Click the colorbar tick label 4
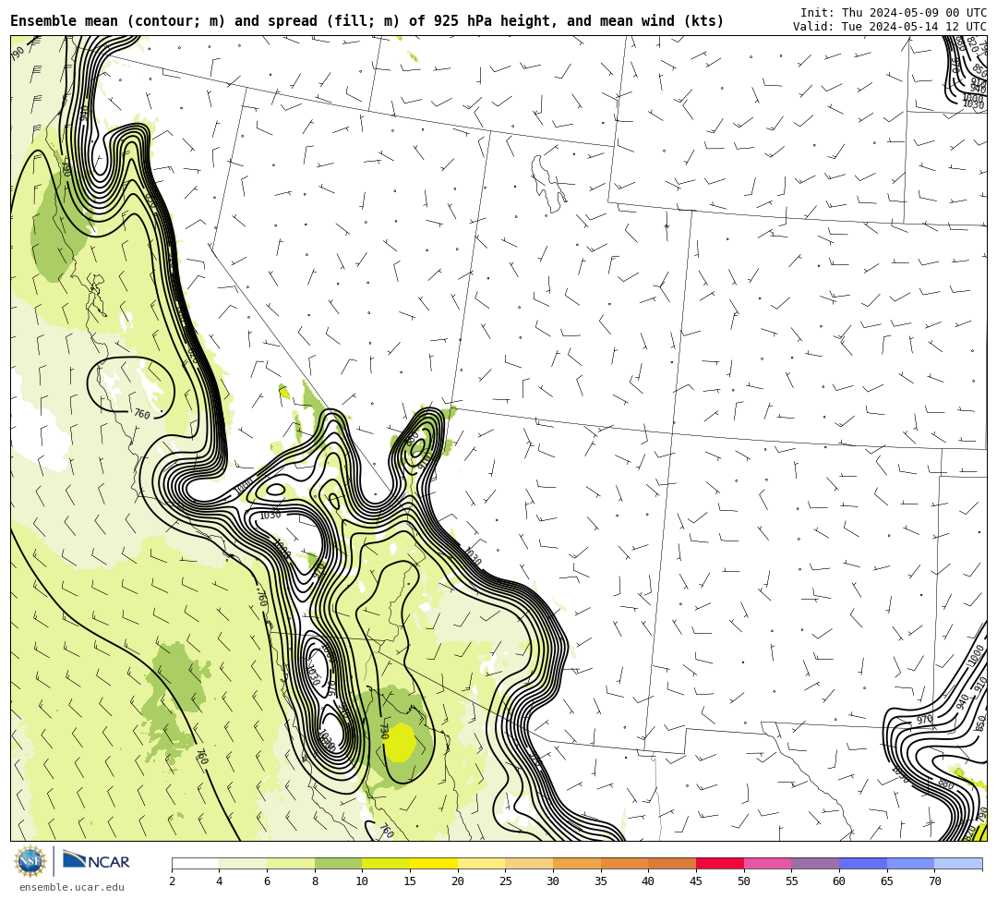 click(x=220, y=881)
